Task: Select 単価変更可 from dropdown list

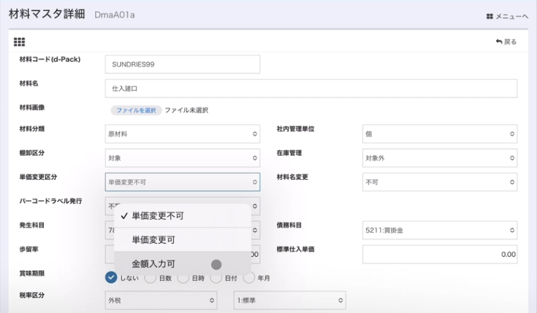Action: coord(154,240)
